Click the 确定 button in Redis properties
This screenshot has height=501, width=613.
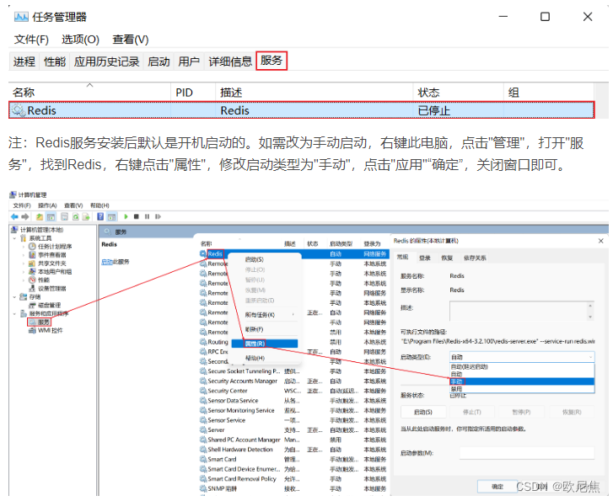point(497,487)
